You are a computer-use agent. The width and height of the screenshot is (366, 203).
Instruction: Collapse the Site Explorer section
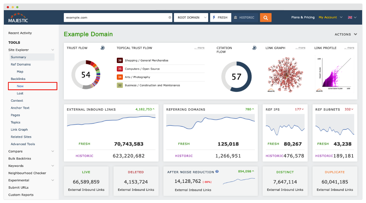coord(53,50)
